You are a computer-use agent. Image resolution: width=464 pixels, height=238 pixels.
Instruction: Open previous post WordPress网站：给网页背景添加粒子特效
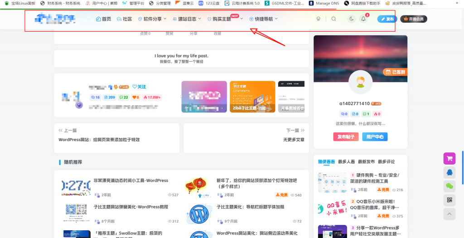[x=99, y=140]
